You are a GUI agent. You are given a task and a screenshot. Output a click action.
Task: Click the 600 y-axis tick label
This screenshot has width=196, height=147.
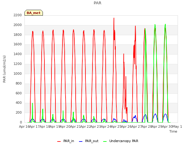point(19,93)
